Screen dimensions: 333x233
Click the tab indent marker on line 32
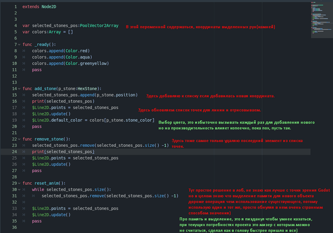coord(24,202)
